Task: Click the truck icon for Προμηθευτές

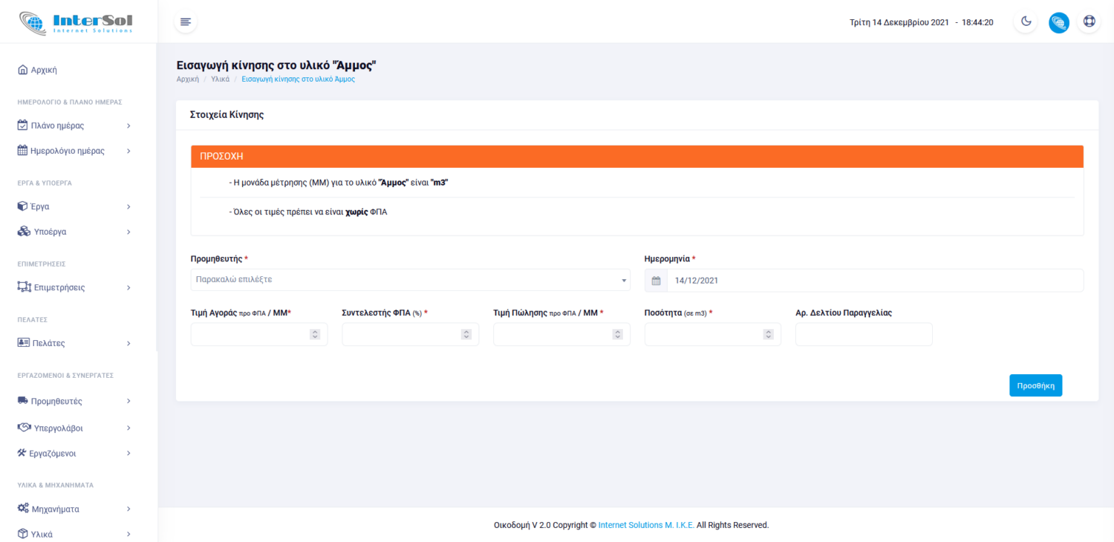Action: point(23,401)
